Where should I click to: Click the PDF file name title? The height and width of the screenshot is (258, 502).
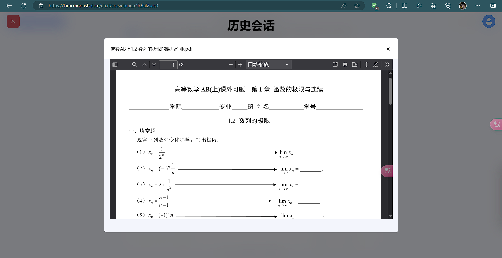pos(152,49)
